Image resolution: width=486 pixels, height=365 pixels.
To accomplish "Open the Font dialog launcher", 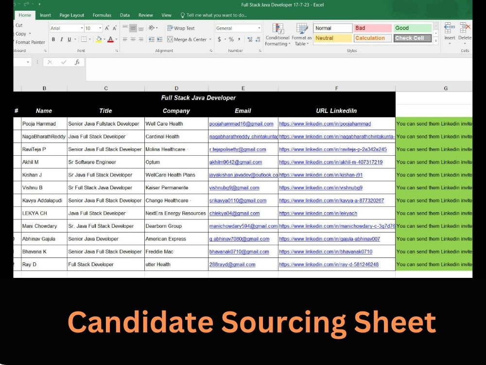I will click(x=117, y=51).
